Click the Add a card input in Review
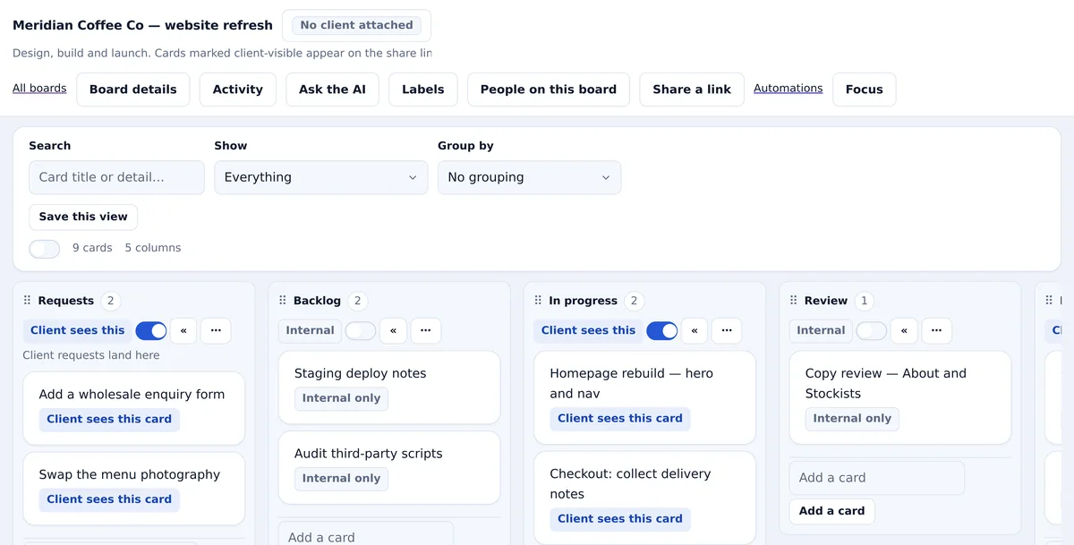Image resolution: width=1074 pixels, height=545 pixels. click(x=877, y=478)
